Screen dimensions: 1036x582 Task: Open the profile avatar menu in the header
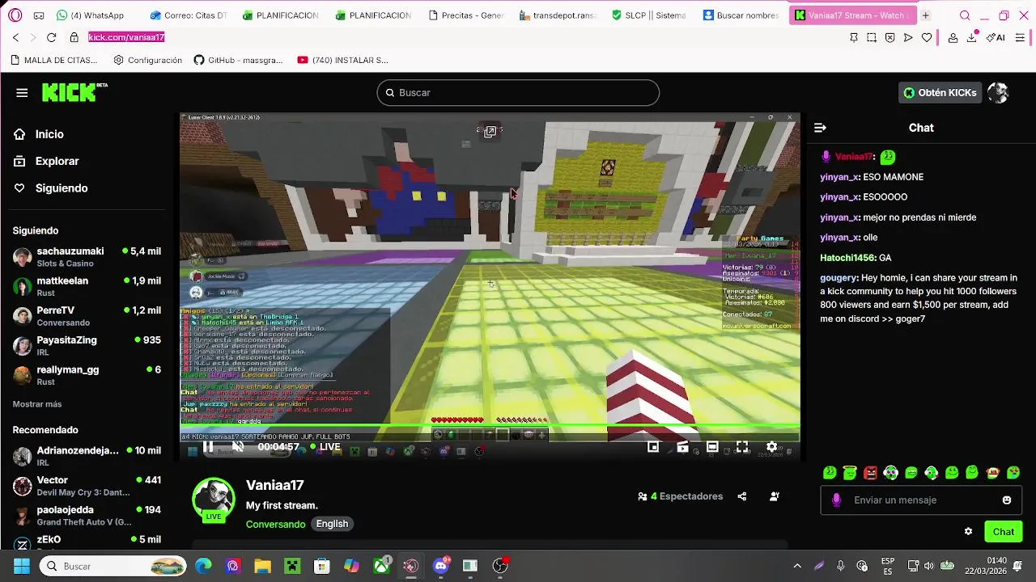pos(998,93)
